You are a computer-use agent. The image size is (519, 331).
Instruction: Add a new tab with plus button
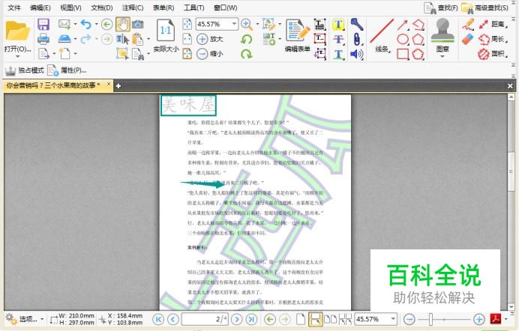(x=118, y=86)
